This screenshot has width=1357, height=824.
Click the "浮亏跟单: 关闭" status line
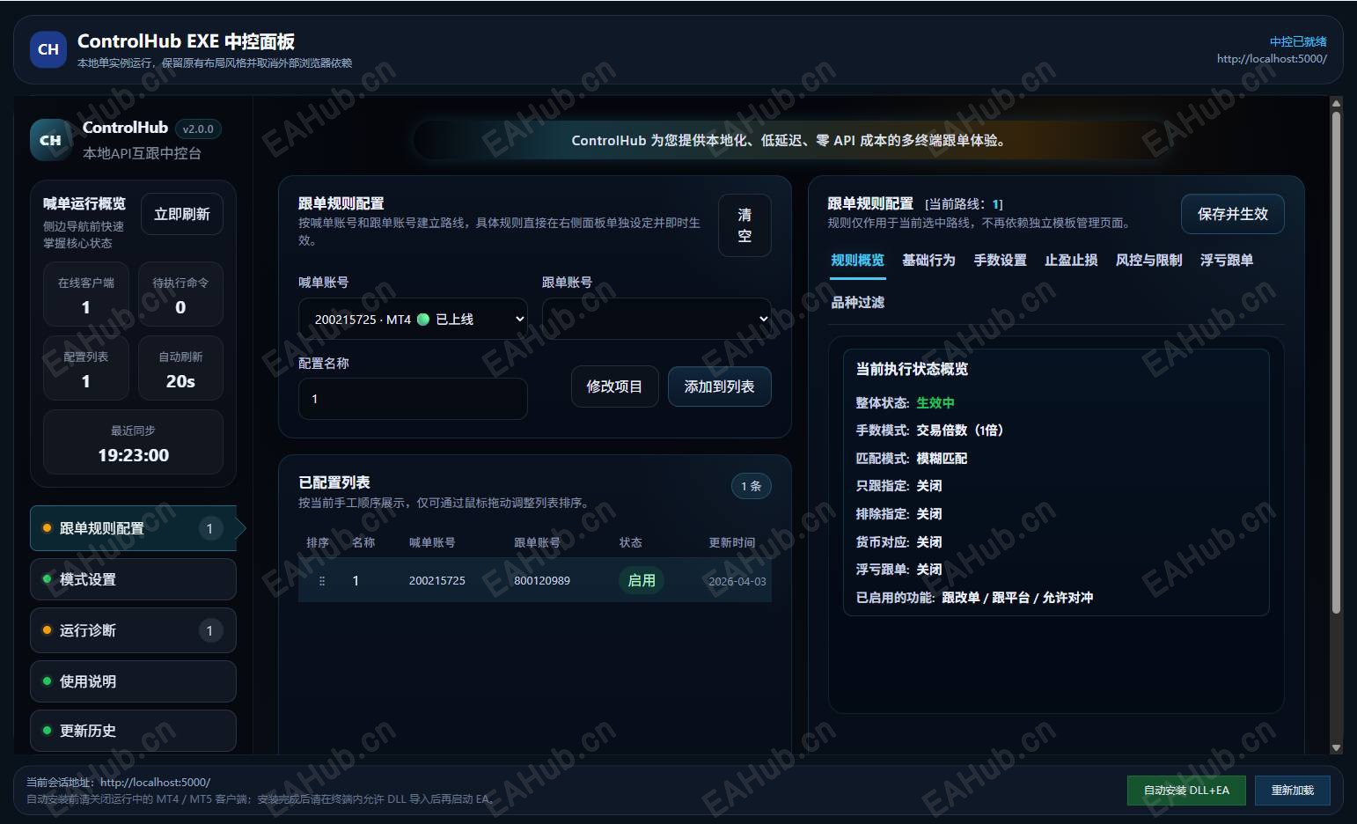click(x=899, y=570)
